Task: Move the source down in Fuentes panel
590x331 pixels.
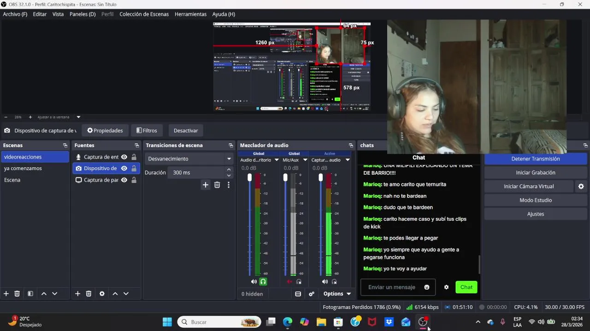Action: pos(126,294)
